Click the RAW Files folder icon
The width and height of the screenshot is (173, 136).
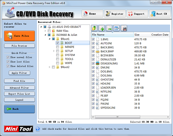53,31
